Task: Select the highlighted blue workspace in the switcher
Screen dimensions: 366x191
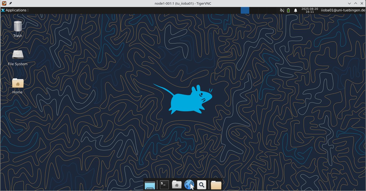Action: [x=245, y=10]
